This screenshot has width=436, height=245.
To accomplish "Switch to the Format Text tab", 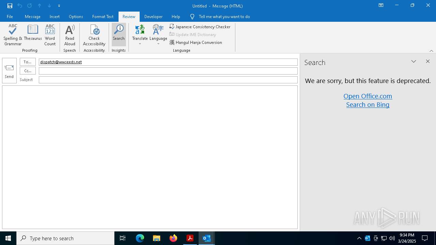I will click(x=103, y=17).
